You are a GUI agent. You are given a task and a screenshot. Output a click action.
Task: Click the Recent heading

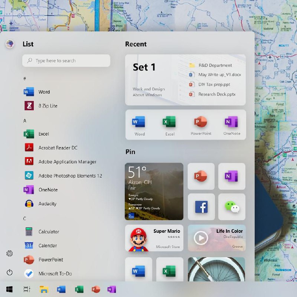click(x=136, y=44)
